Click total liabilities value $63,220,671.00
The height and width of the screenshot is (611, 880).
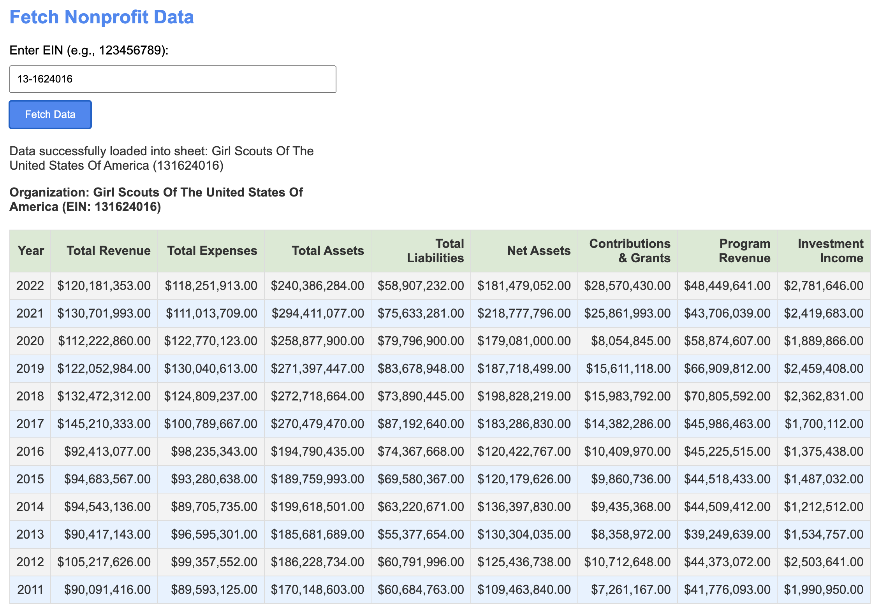point(421,507)
